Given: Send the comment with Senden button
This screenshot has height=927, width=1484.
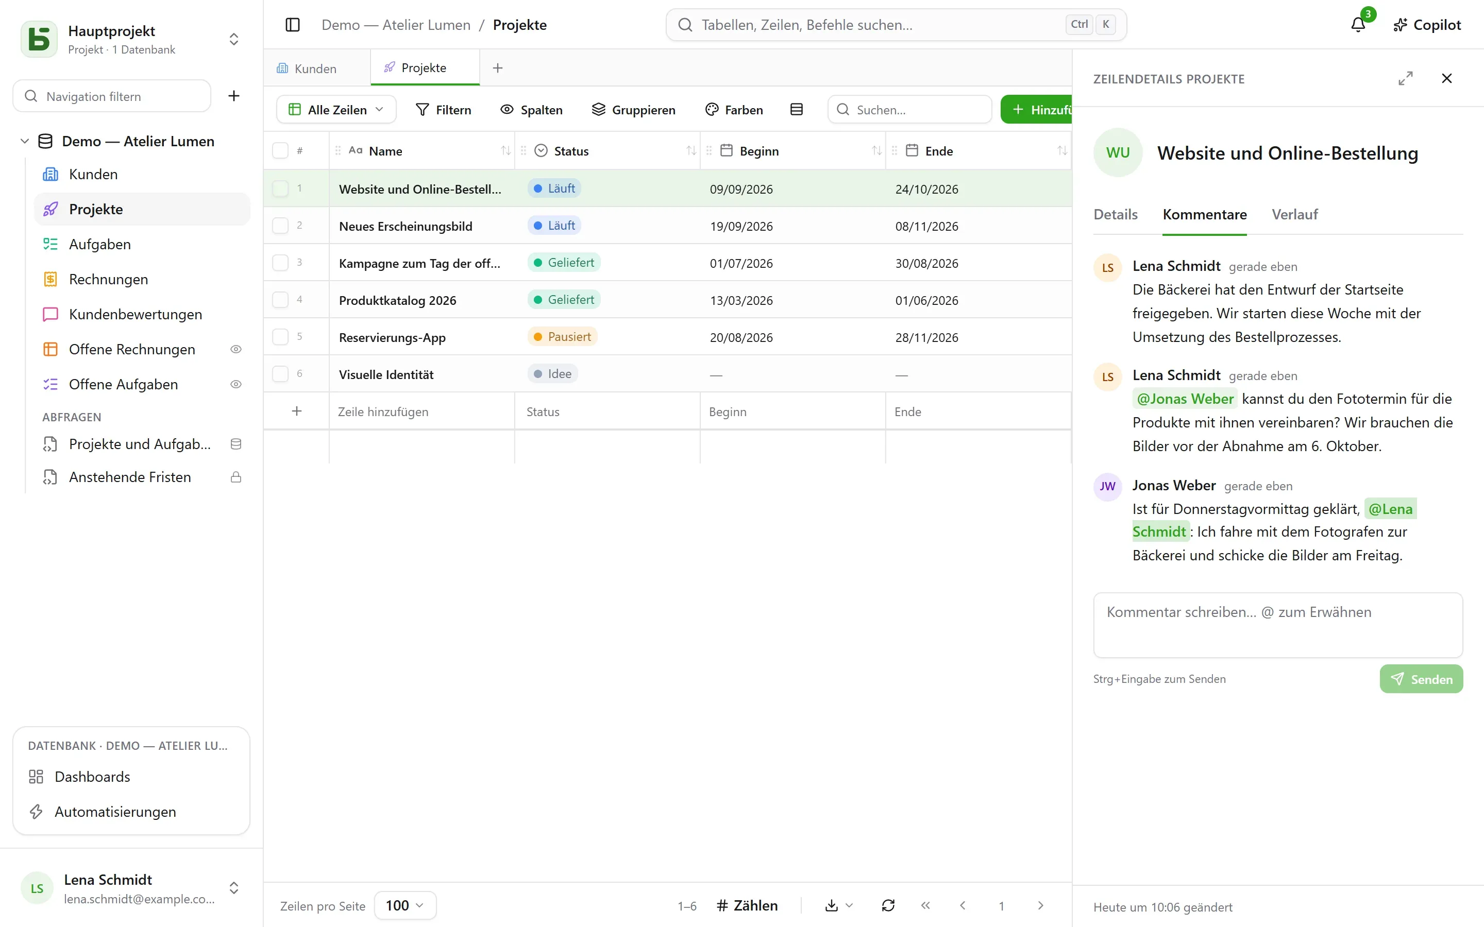Looking at the screenshot, I should 1421,679.
